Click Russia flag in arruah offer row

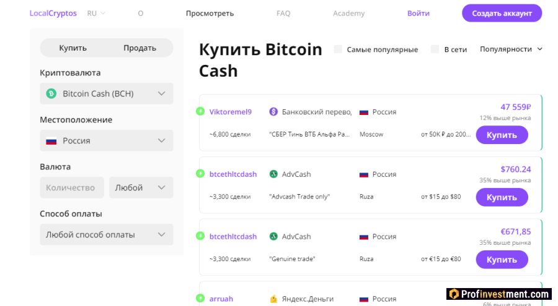[x=364, y=299]
